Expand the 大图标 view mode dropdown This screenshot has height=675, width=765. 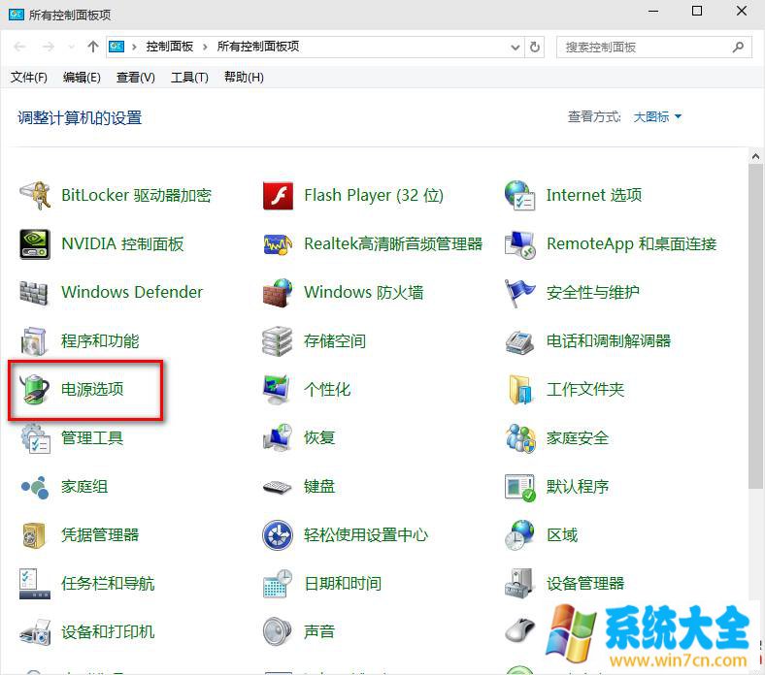click(656, 117)
